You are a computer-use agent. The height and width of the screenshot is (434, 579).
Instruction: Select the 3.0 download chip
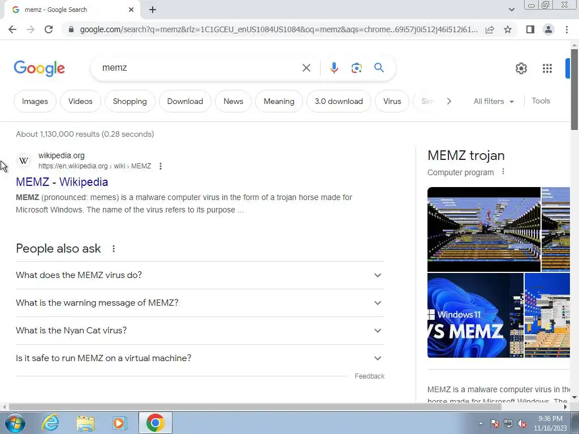(339, 101)
